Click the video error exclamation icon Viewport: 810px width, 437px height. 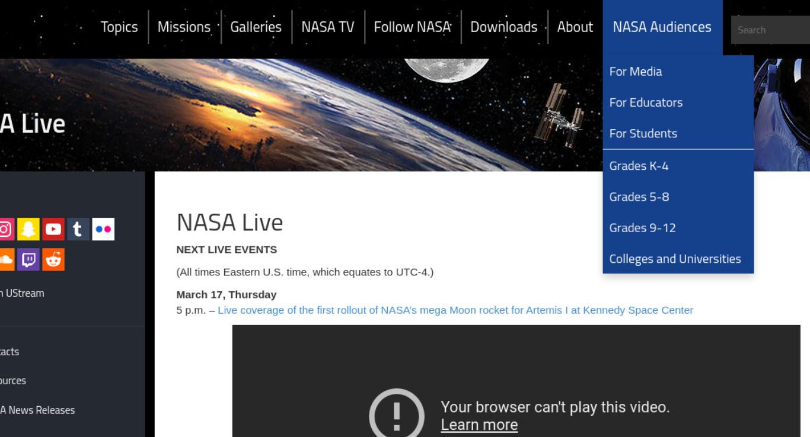(x=397, y=413)
